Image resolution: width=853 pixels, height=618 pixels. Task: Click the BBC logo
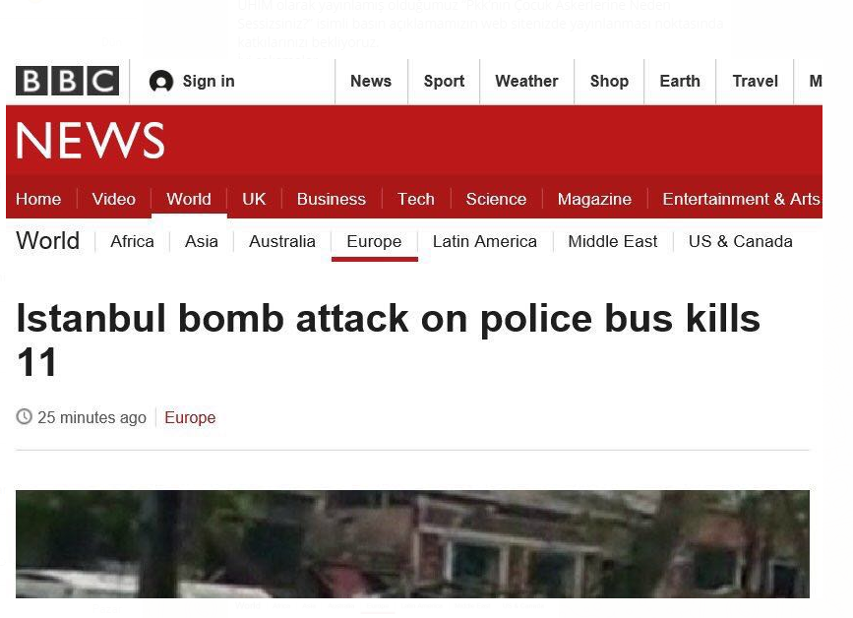coord(67,81)
